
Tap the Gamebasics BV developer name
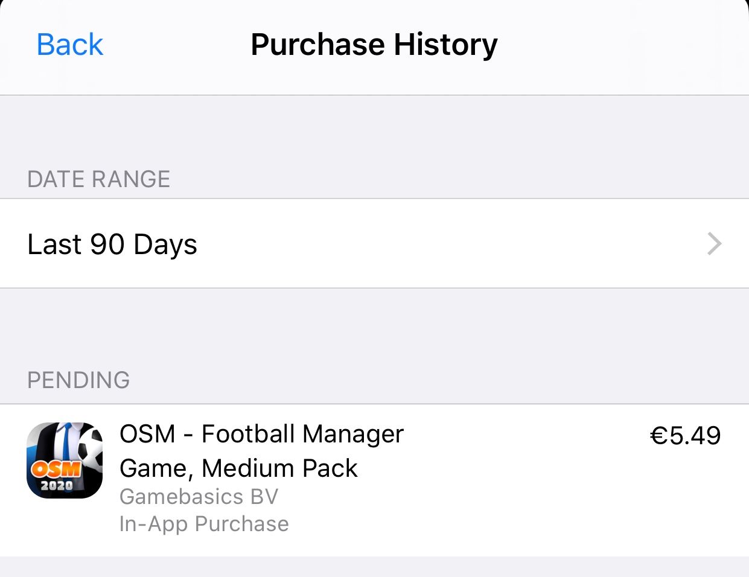point(199,497)
